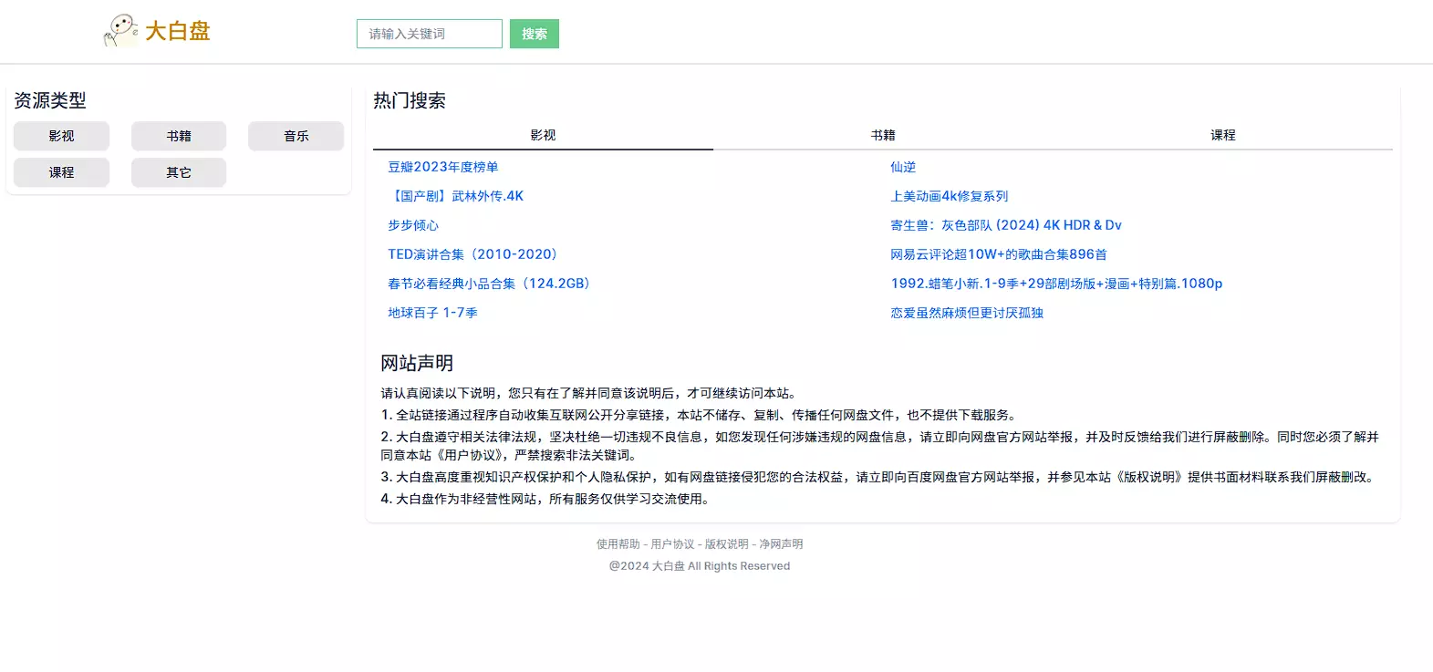Screen dimensions: 1433x672
Task: Click the 大白盘 logo icon
Action: pos(121,31)
